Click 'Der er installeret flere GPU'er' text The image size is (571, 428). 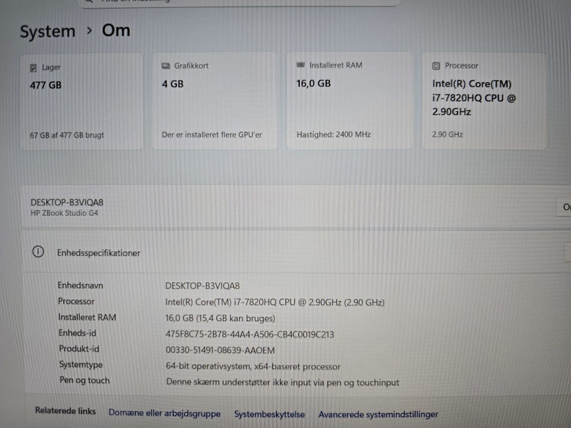(212, 135)
